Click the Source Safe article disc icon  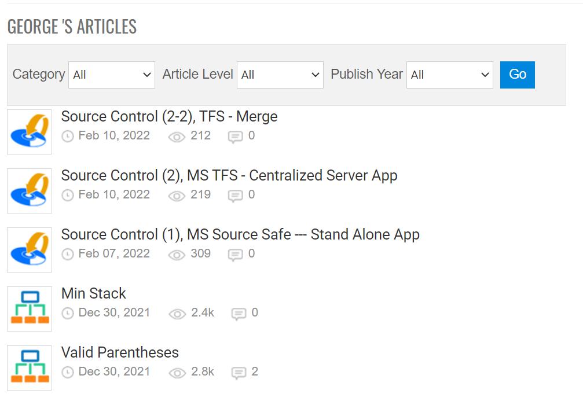pyautogui.click(x=30, y=250)
